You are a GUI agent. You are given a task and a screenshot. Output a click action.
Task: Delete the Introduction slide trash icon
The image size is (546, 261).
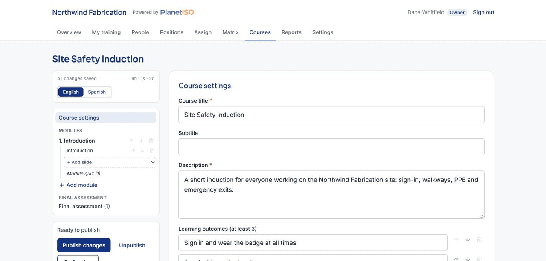(x=151, y=151)
